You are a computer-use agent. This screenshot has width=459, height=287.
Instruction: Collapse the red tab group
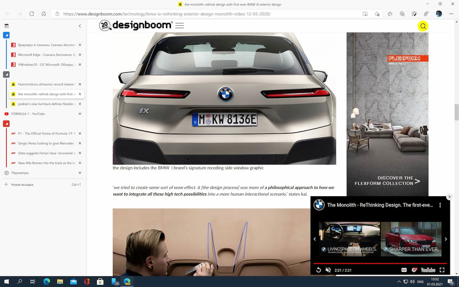[6, 124]
